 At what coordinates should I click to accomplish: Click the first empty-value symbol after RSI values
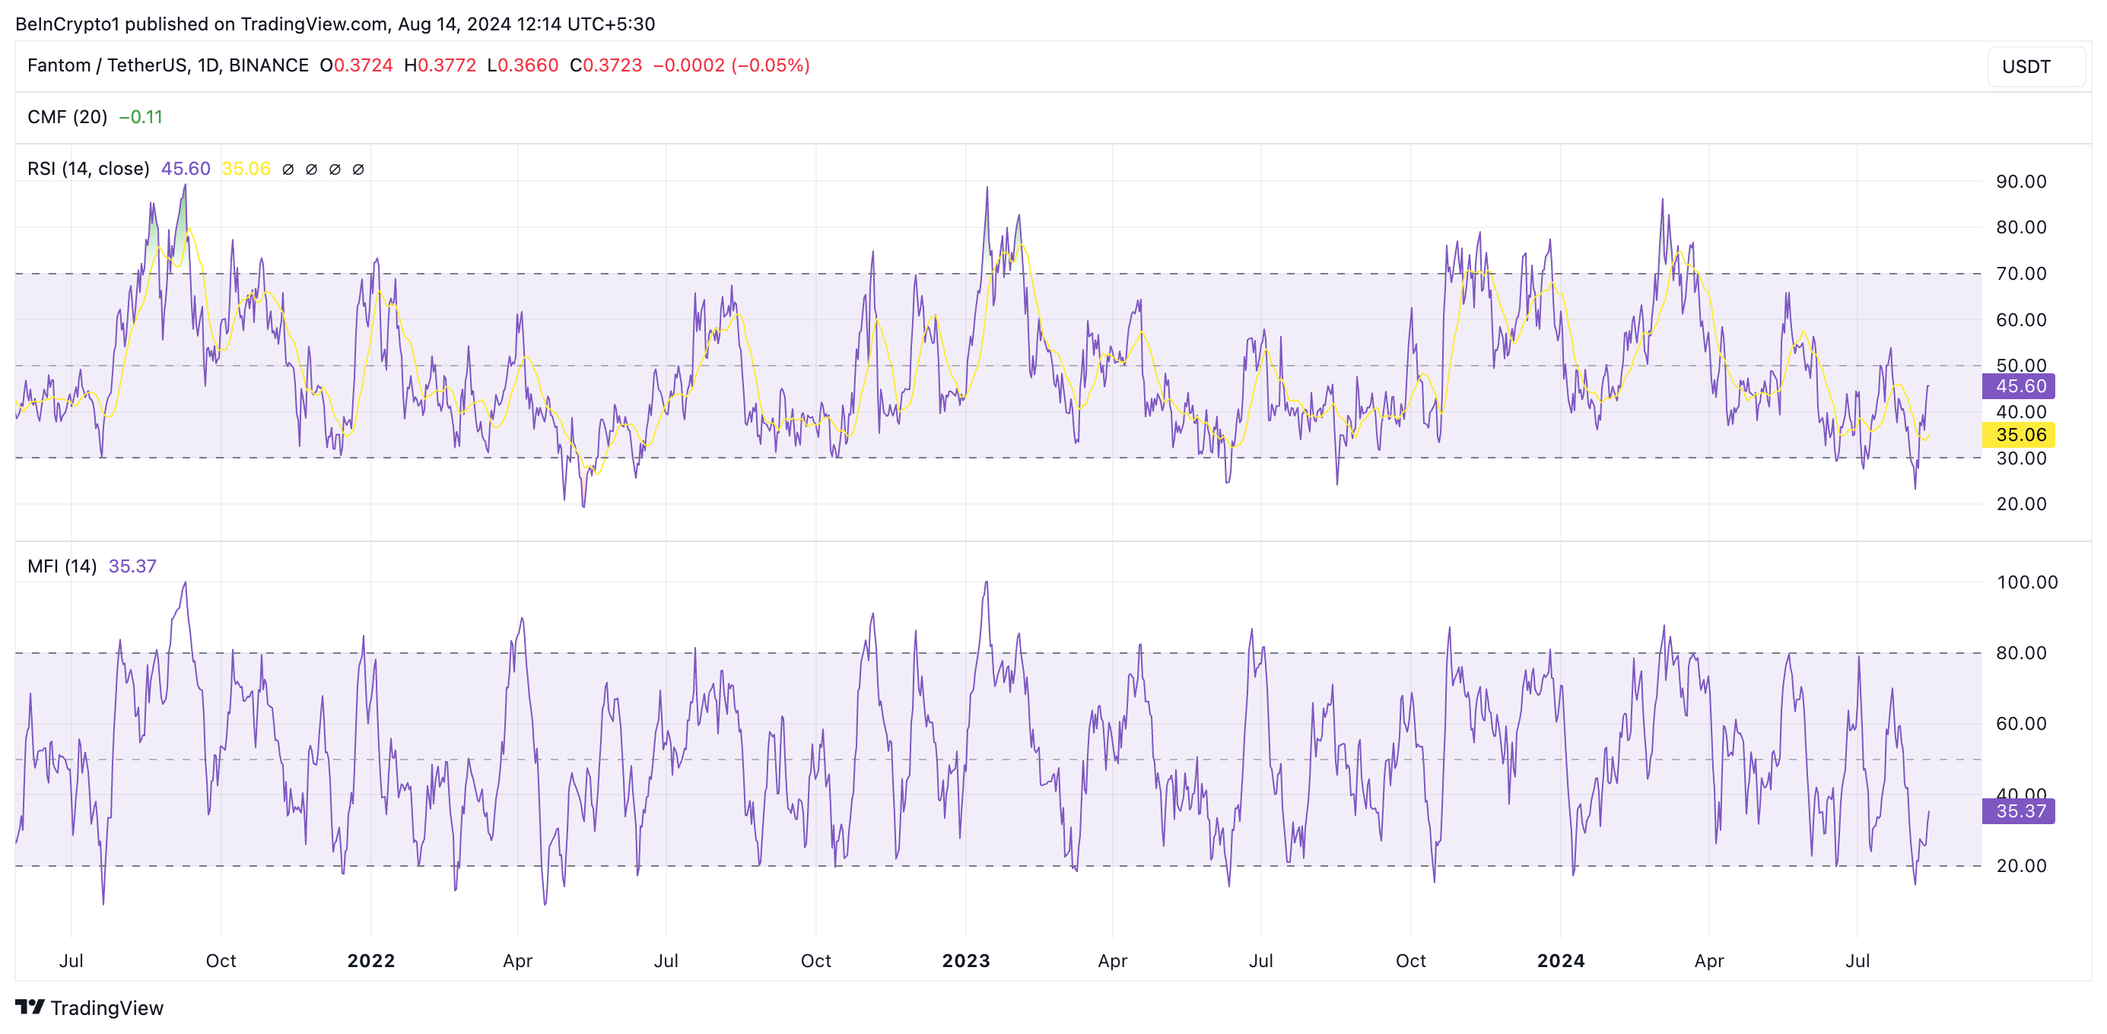point(288,170)
